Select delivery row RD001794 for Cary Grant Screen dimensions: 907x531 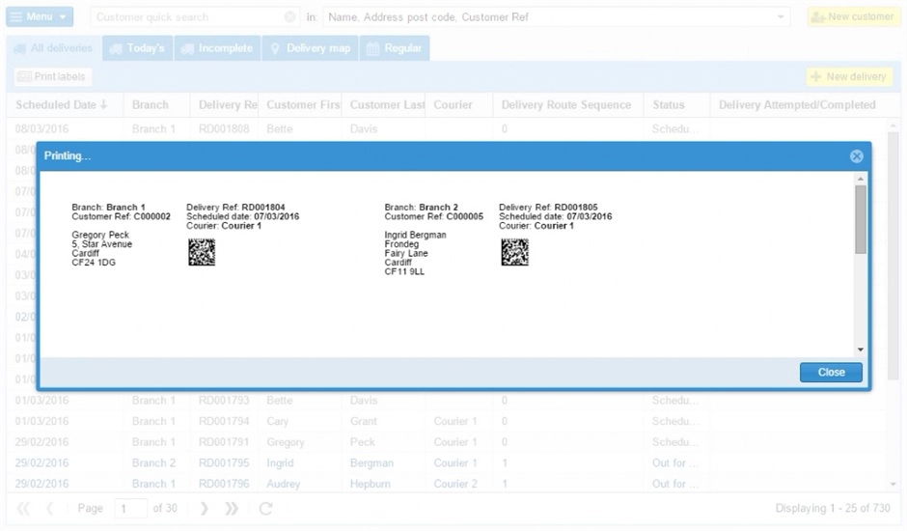(447, 421)
